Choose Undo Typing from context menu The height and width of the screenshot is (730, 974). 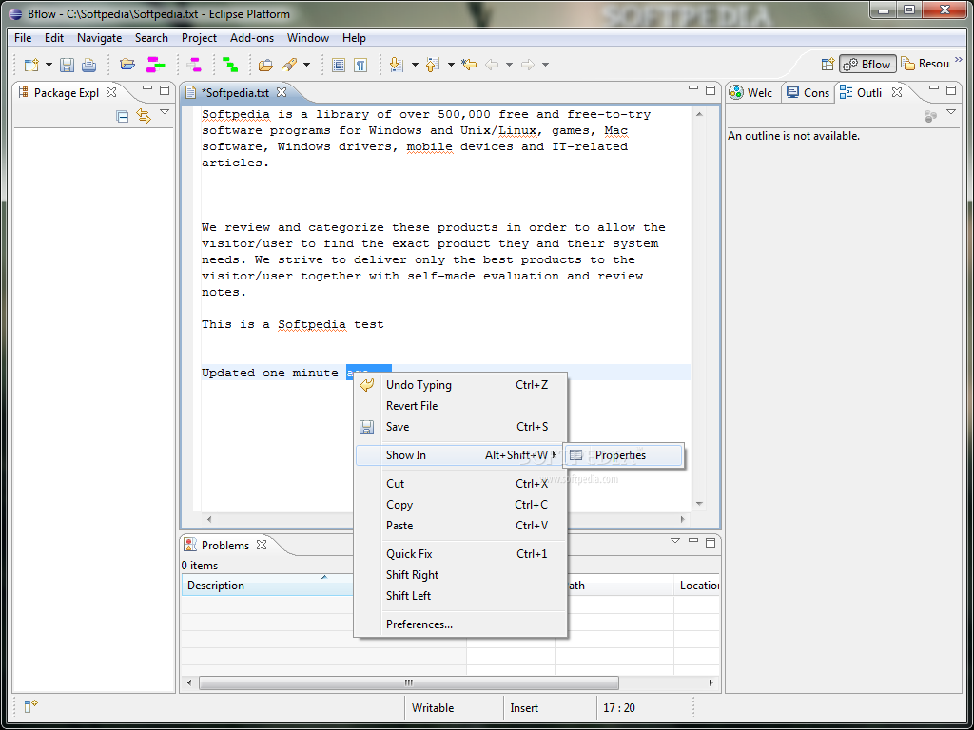click(460, 385)
